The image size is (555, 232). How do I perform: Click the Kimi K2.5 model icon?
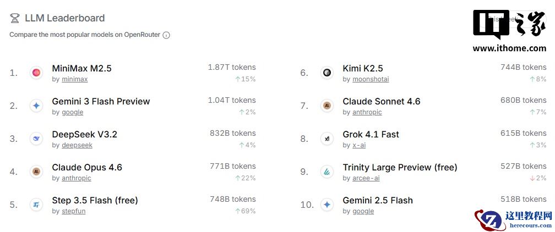[327, 73]
